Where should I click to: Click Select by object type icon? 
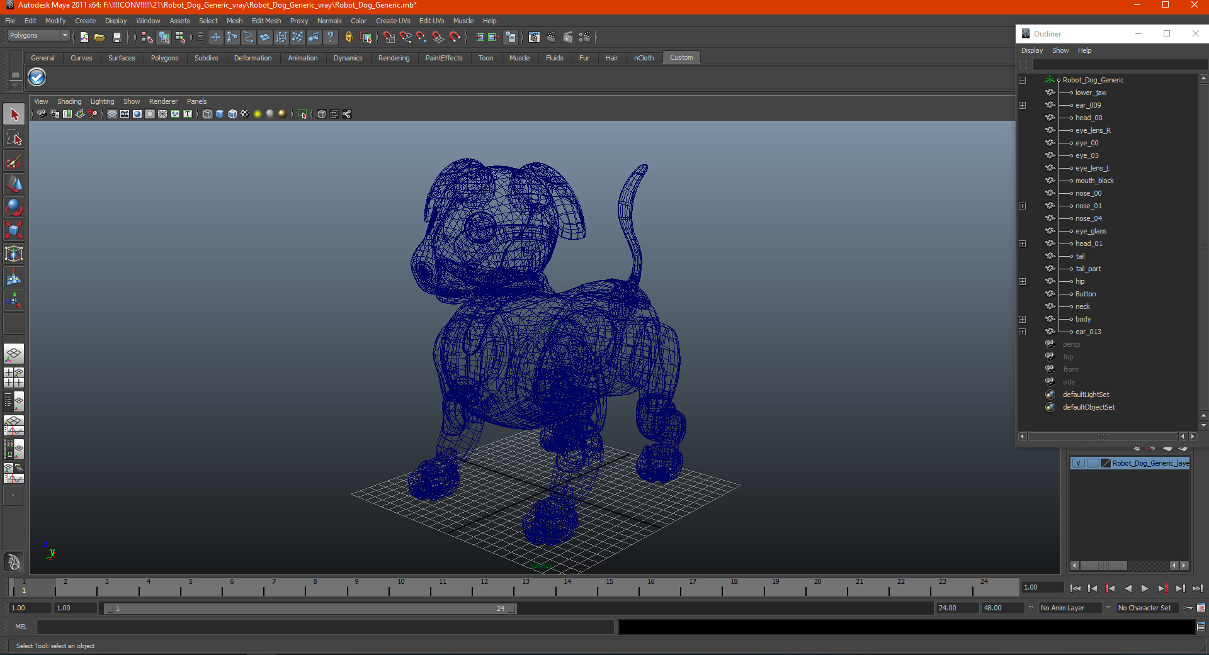(x=164, y=38)
